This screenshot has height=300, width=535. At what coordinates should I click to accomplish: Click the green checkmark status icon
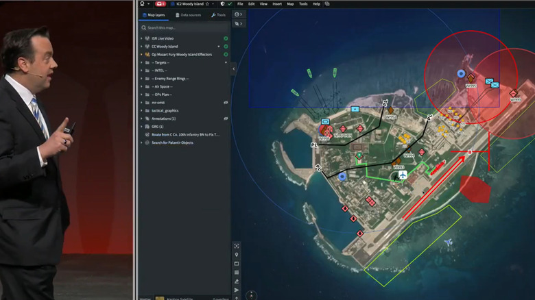pos(230,4)
